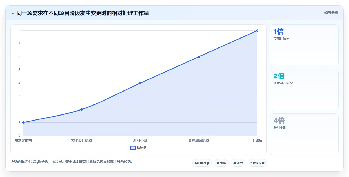Click the y-axis value 4
Image resolution: width=349 pixels, height=177 pixels.
point(19,83)
